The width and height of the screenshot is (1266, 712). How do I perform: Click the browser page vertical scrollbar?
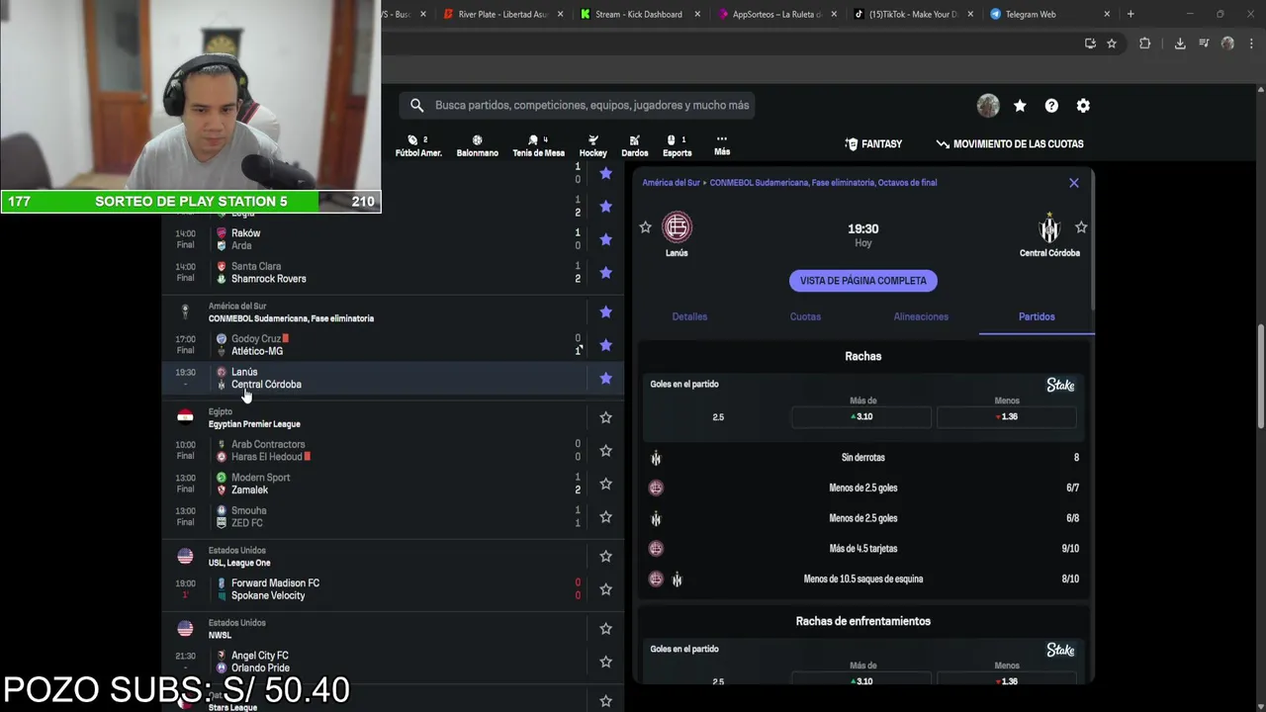[1260, 376]
